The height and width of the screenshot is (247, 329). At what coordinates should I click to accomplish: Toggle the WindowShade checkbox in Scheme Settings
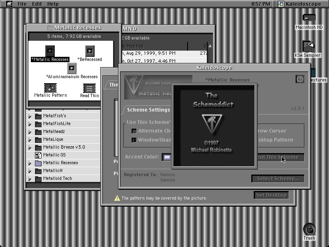[134, 140]
